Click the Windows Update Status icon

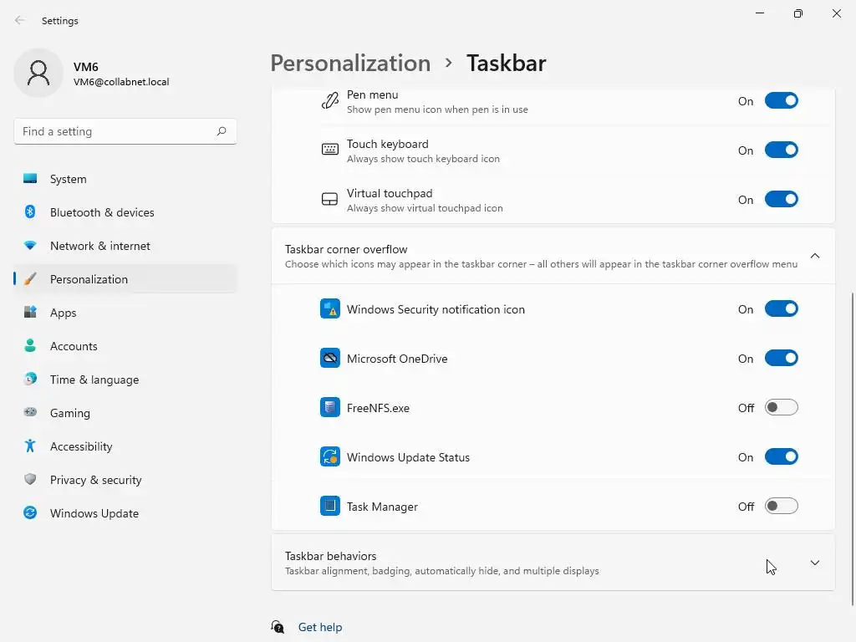tap(330, 457)
